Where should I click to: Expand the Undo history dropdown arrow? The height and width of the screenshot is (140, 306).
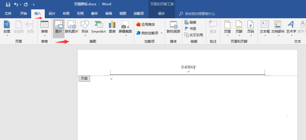click(20, 5)
